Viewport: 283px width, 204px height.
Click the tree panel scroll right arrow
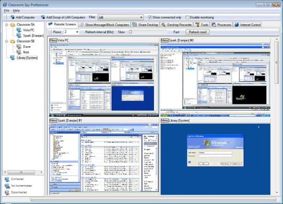pyautogui.click(x=41, y=173)
